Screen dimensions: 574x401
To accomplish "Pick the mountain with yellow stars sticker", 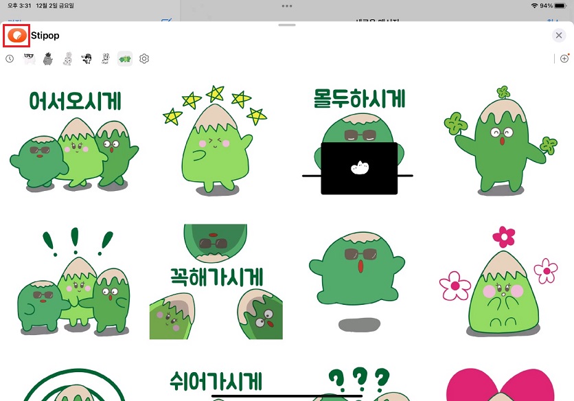I will click(215, 140).
